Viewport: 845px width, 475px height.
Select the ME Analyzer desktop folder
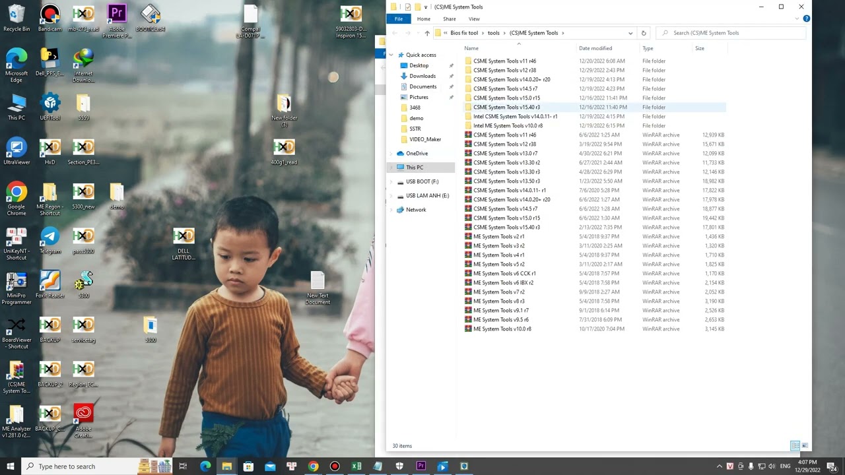coord(17,421)
